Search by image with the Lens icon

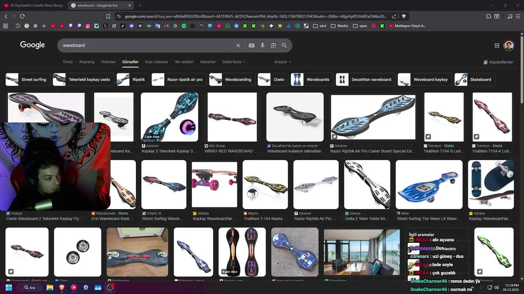[273, 45]
